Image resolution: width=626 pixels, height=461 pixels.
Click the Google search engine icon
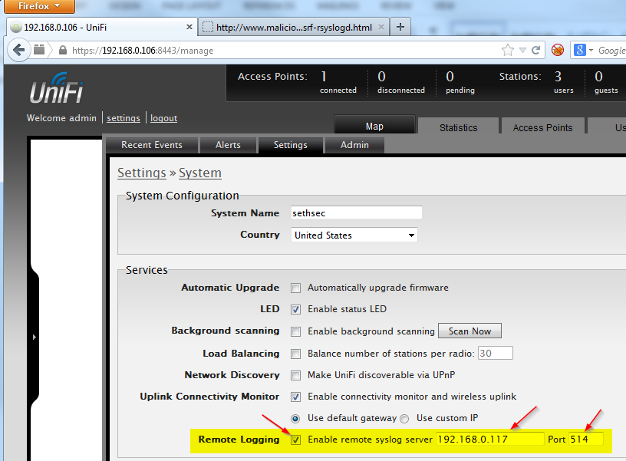pos(579,50)
